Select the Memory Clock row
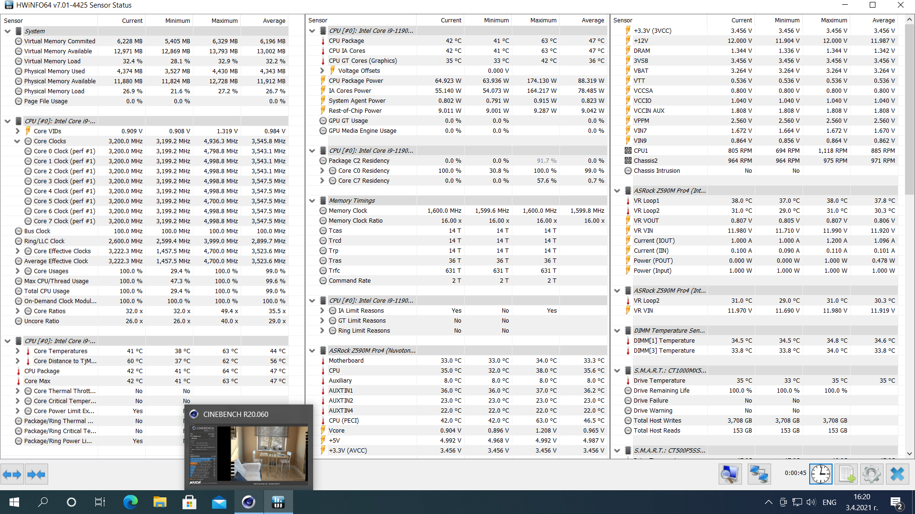Image resolution: width=915 pixels, height=514 pixels. [457, 210]
